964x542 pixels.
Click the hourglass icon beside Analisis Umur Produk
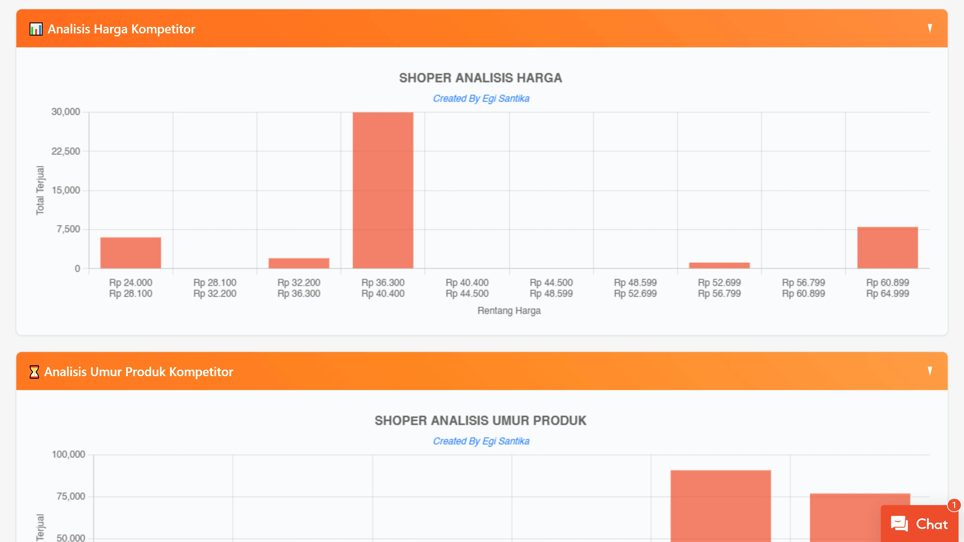(34, 372)
